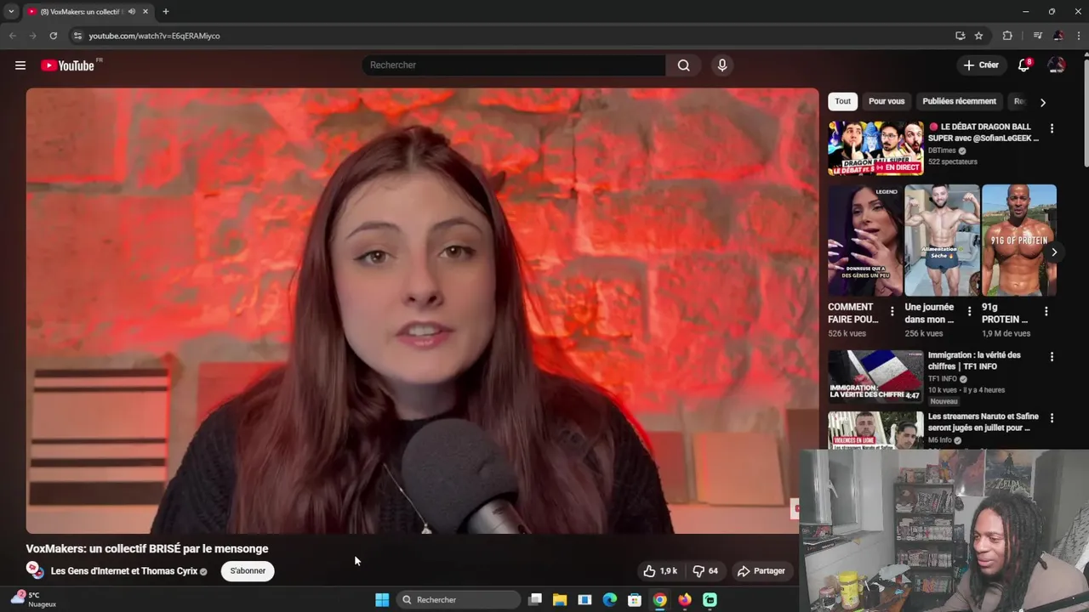Screen dimensions: 1089x612
Task: Open options for the streamers Naruto et Safine video
Action: [x=1052, y=418]
